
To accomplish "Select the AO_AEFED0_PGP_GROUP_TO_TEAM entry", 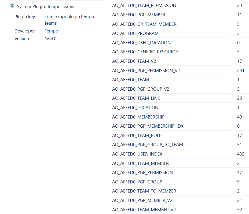I will pyautogui.click(x=147, y=145).
